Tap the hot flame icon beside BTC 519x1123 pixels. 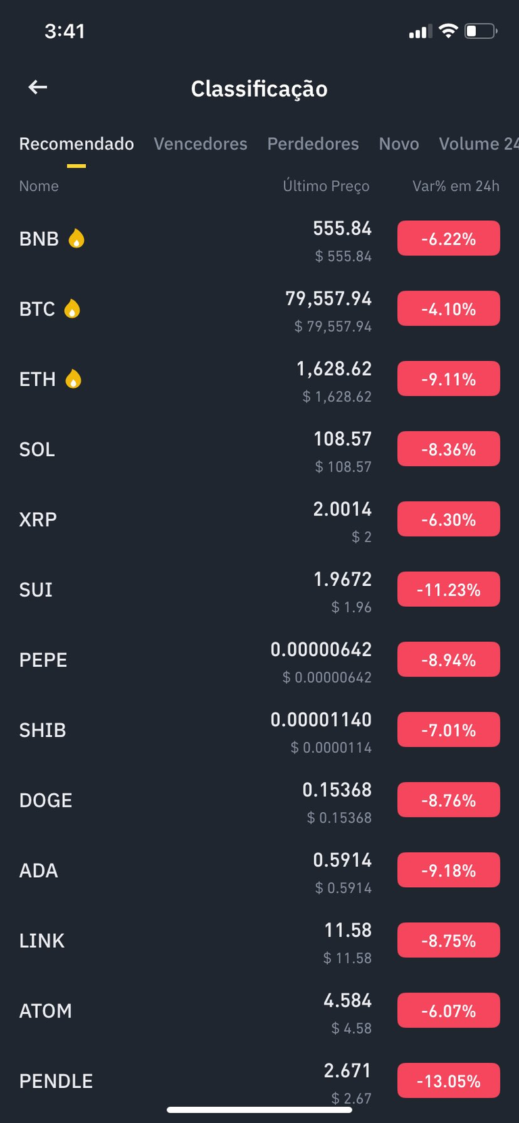[72, 309]
